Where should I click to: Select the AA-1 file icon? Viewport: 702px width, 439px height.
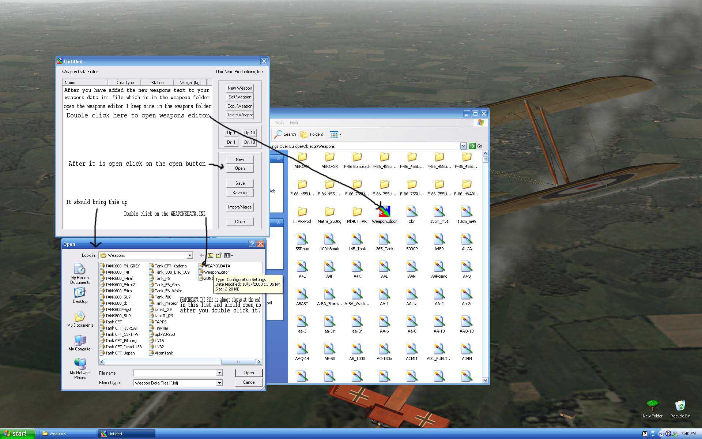[384, 297]
